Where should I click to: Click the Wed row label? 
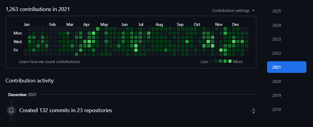pos(18,42)
